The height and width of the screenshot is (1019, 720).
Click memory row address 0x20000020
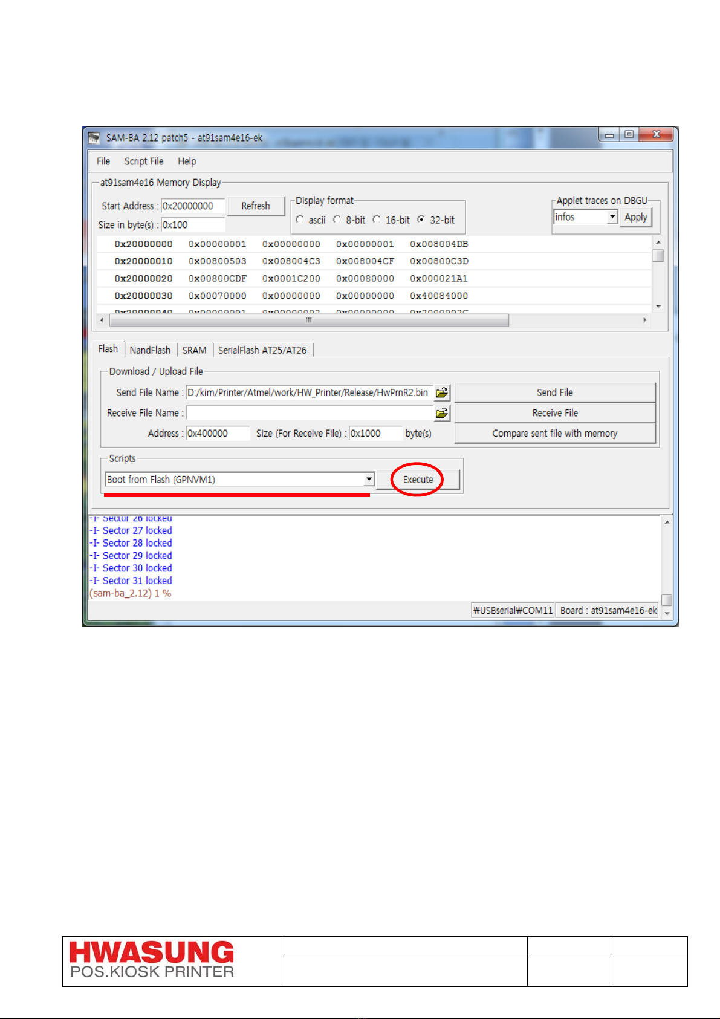143,279
